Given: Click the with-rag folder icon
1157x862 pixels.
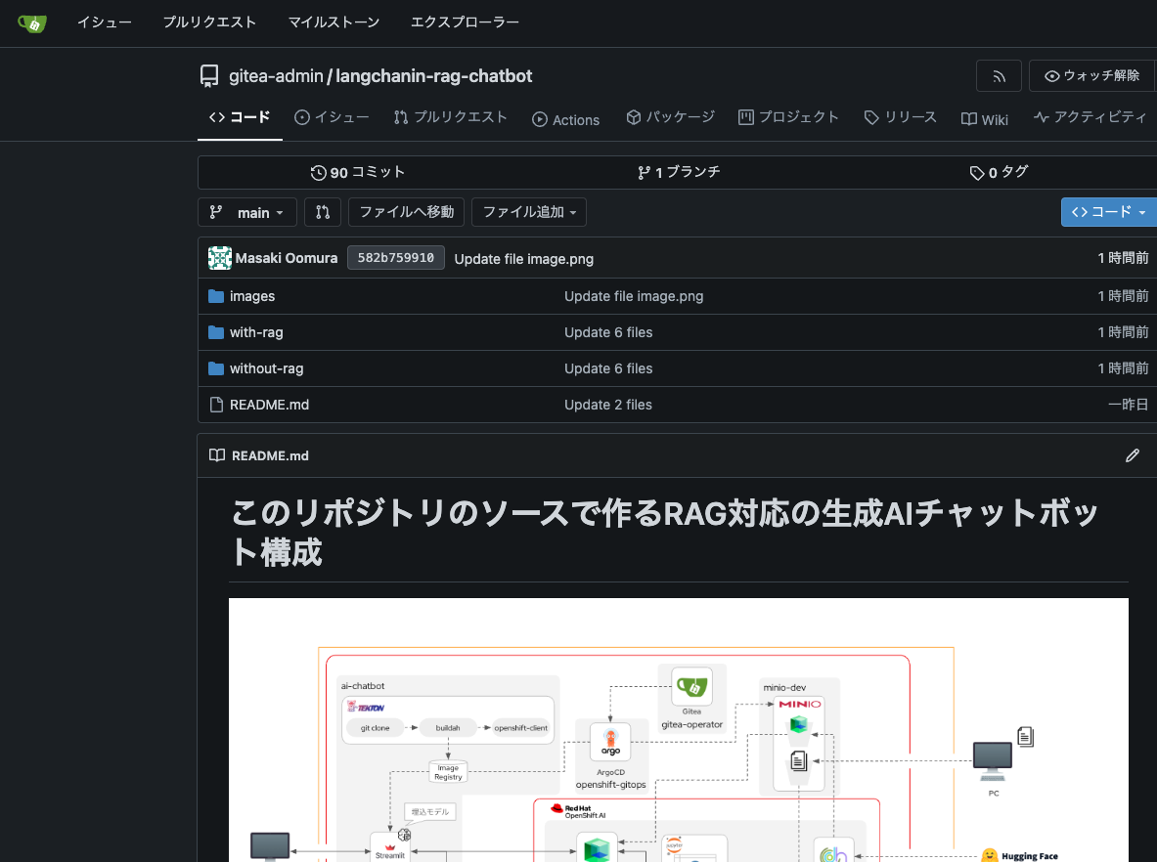Looking at the screenshot, I should point(216,332).
